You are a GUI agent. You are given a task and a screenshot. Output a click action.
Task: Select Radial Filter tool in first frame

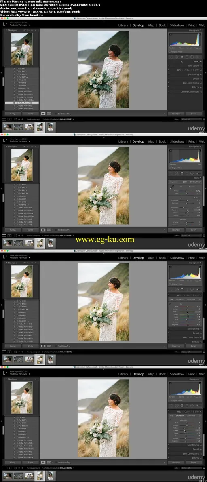[192, 57]
